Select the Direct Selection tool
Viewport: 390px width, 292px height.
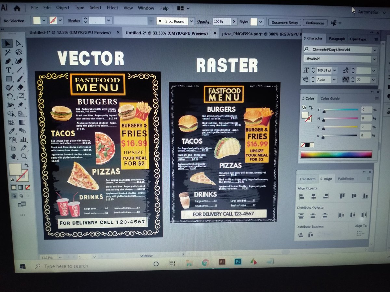point(19,43)
